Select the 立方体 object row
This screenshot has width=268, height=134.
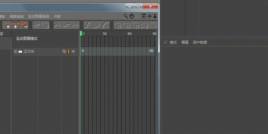(x=46, y=51)
